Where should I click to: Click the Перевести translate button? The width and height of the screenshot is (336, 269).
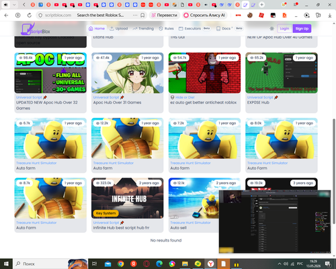[165, 15]
